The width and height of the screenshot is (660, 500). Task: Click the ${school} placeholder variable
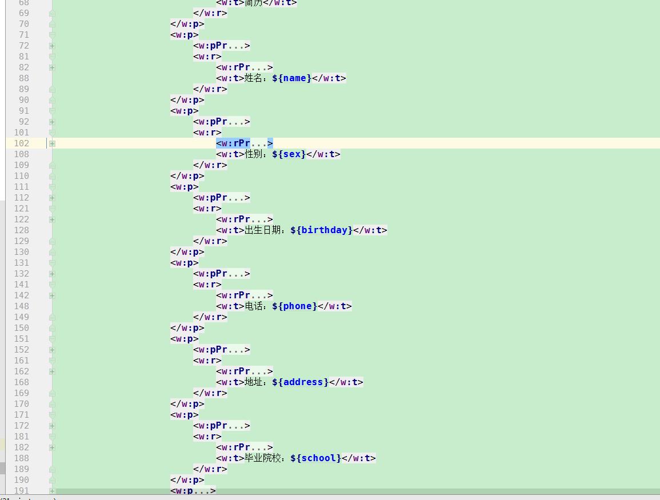coord(316,458)
